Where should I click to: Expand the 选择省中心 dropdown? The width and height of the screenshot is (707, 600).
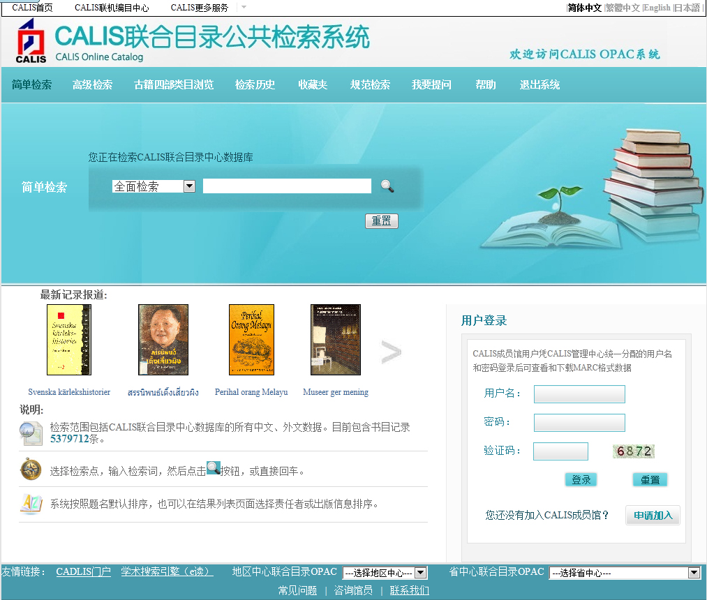click(694, 573)
